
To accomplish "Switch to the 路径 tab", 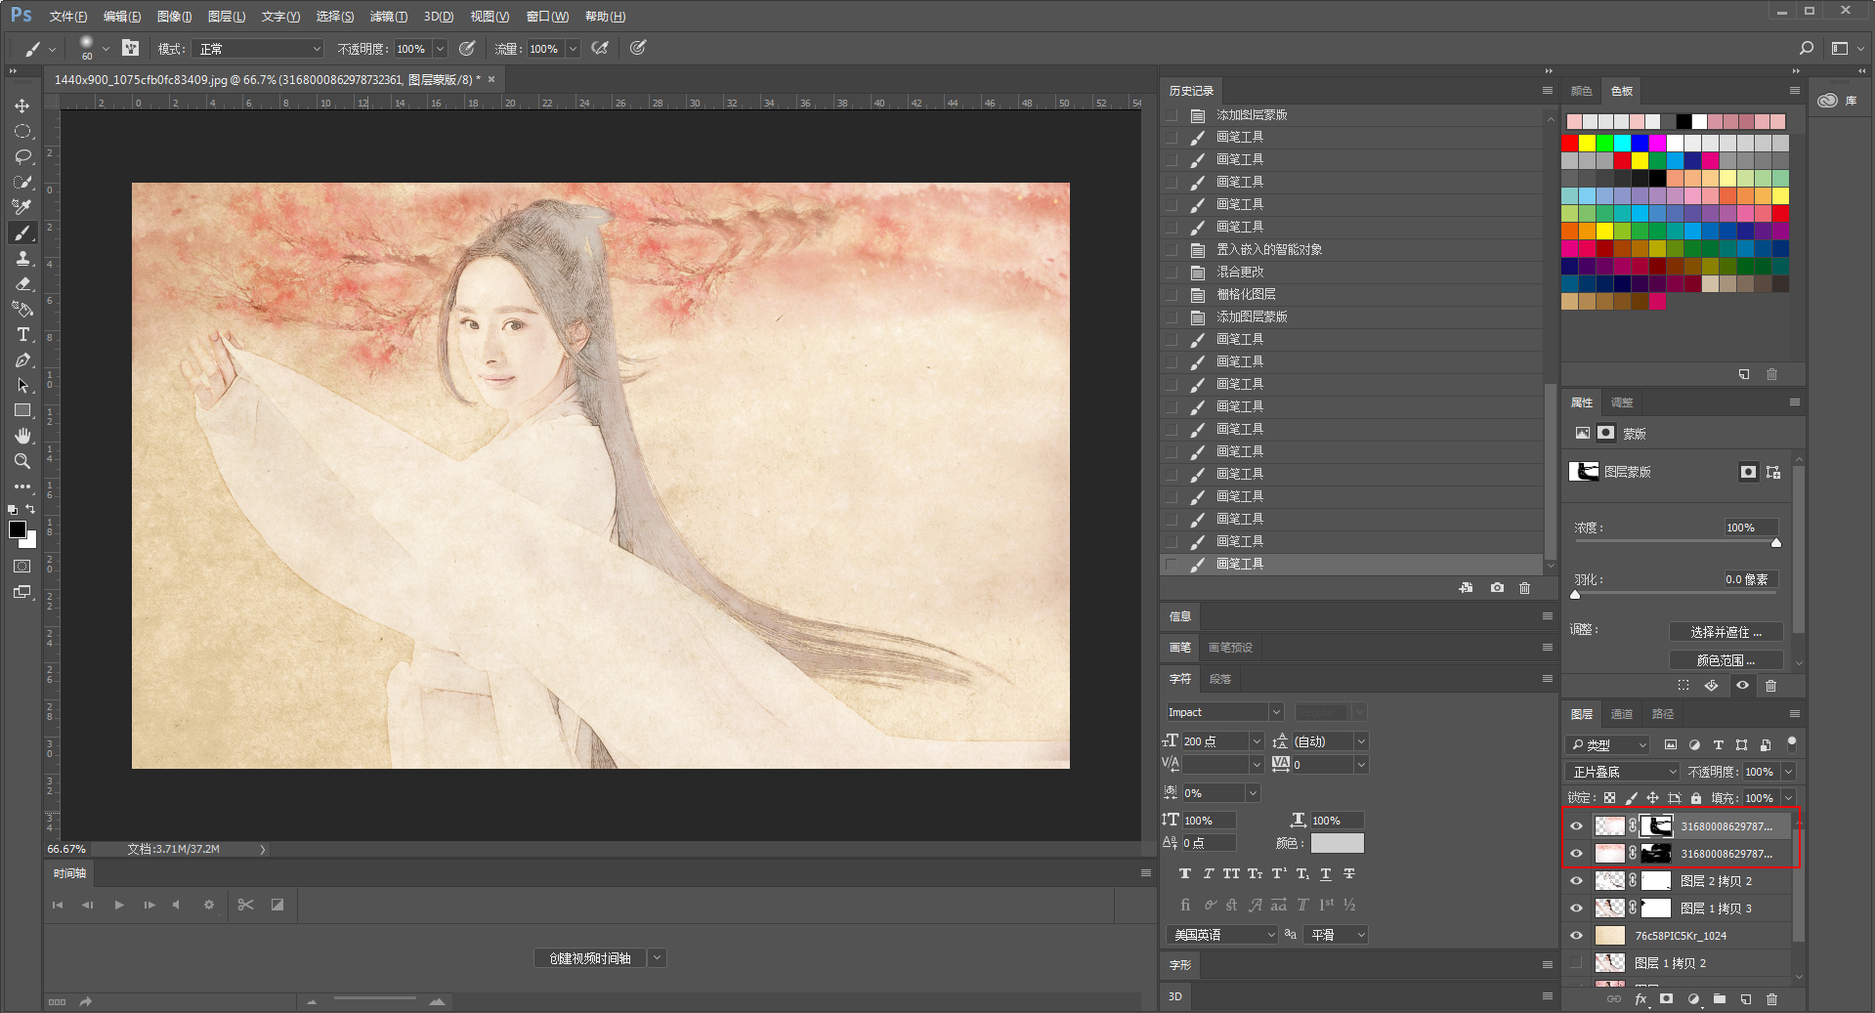I will [1663, 714].
